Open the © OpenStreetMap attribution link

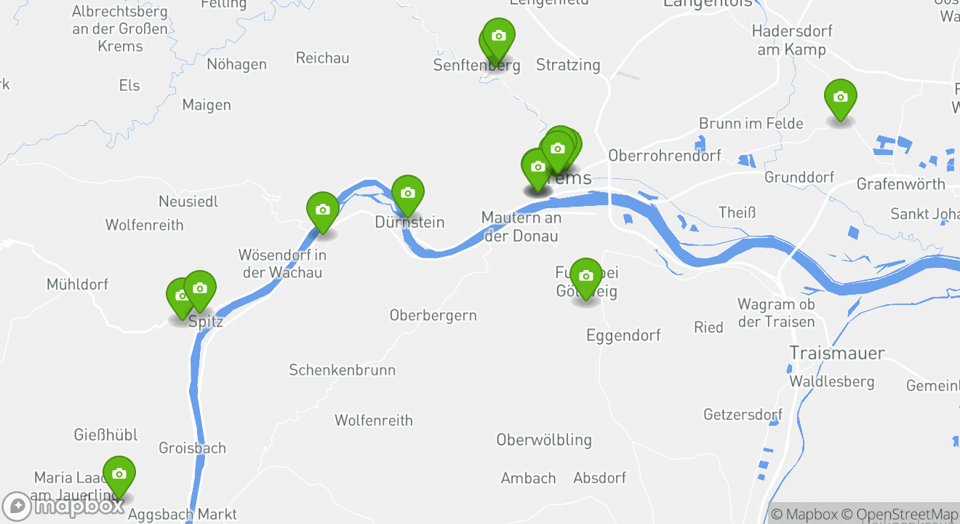pos(900,515)
